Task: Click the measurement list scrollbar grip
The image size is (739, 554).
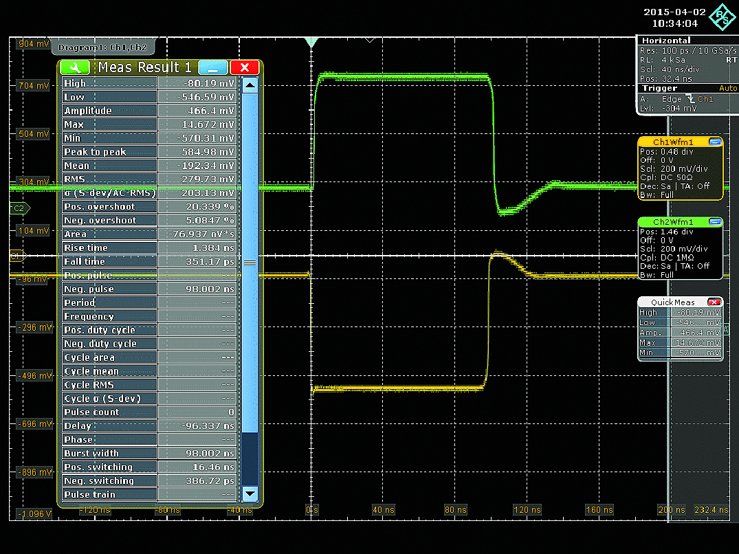Action: 250,263
